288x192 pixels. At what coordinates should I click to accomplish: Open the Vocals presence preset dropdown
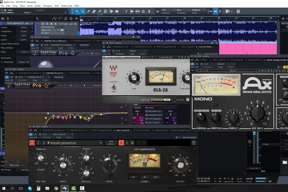tap(75, 143)
